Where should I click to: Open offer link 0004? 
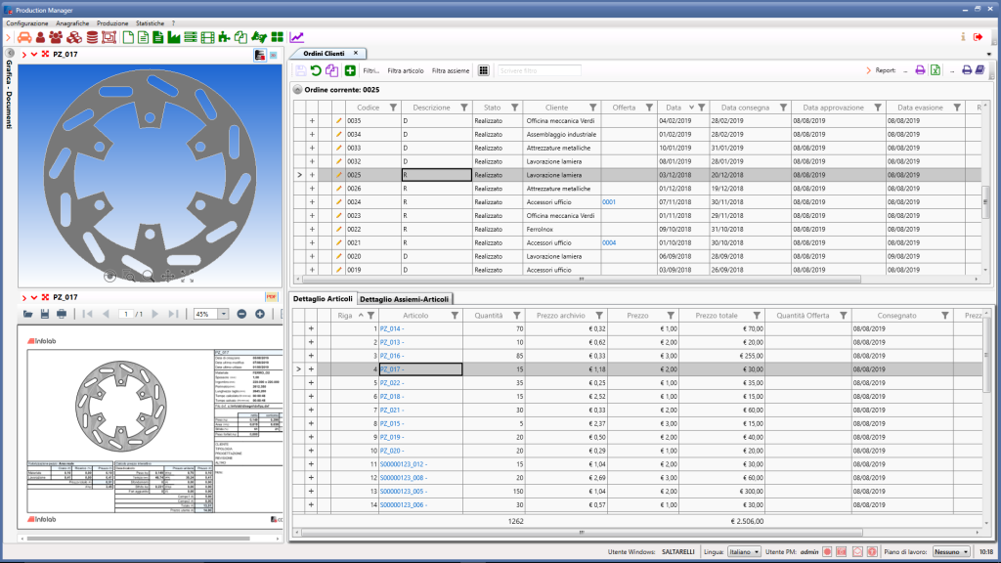(x=608, y=242)
